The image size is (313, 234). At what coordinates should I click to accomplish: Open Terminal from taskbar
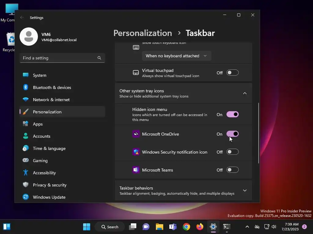click(226, 227)
